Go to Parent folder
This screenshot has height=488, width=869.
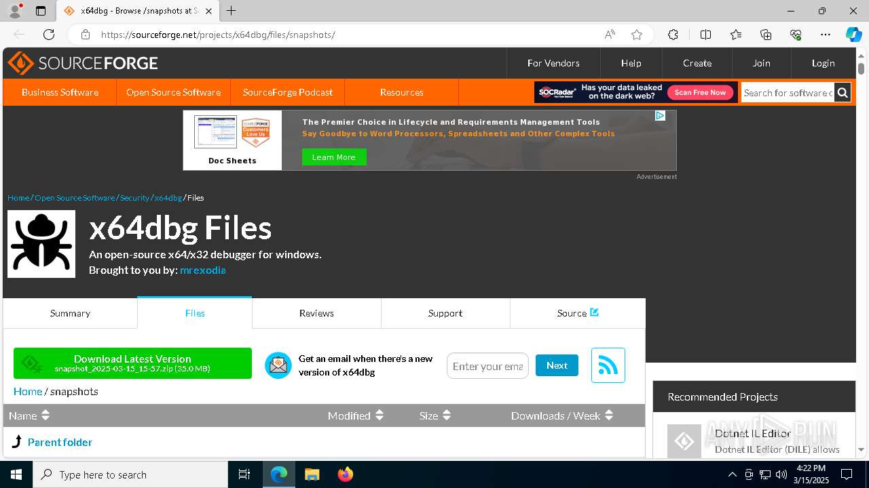pos(60,442)
